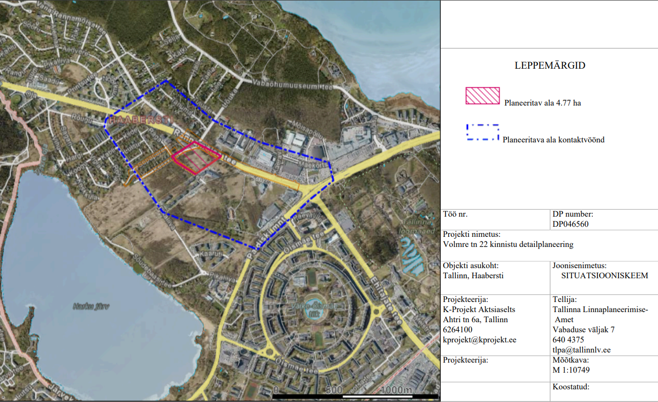This screenshot has height=402, width=658.
Task: Select the LEPPEMÄRGID legend heading
Action: coord(550,66)
